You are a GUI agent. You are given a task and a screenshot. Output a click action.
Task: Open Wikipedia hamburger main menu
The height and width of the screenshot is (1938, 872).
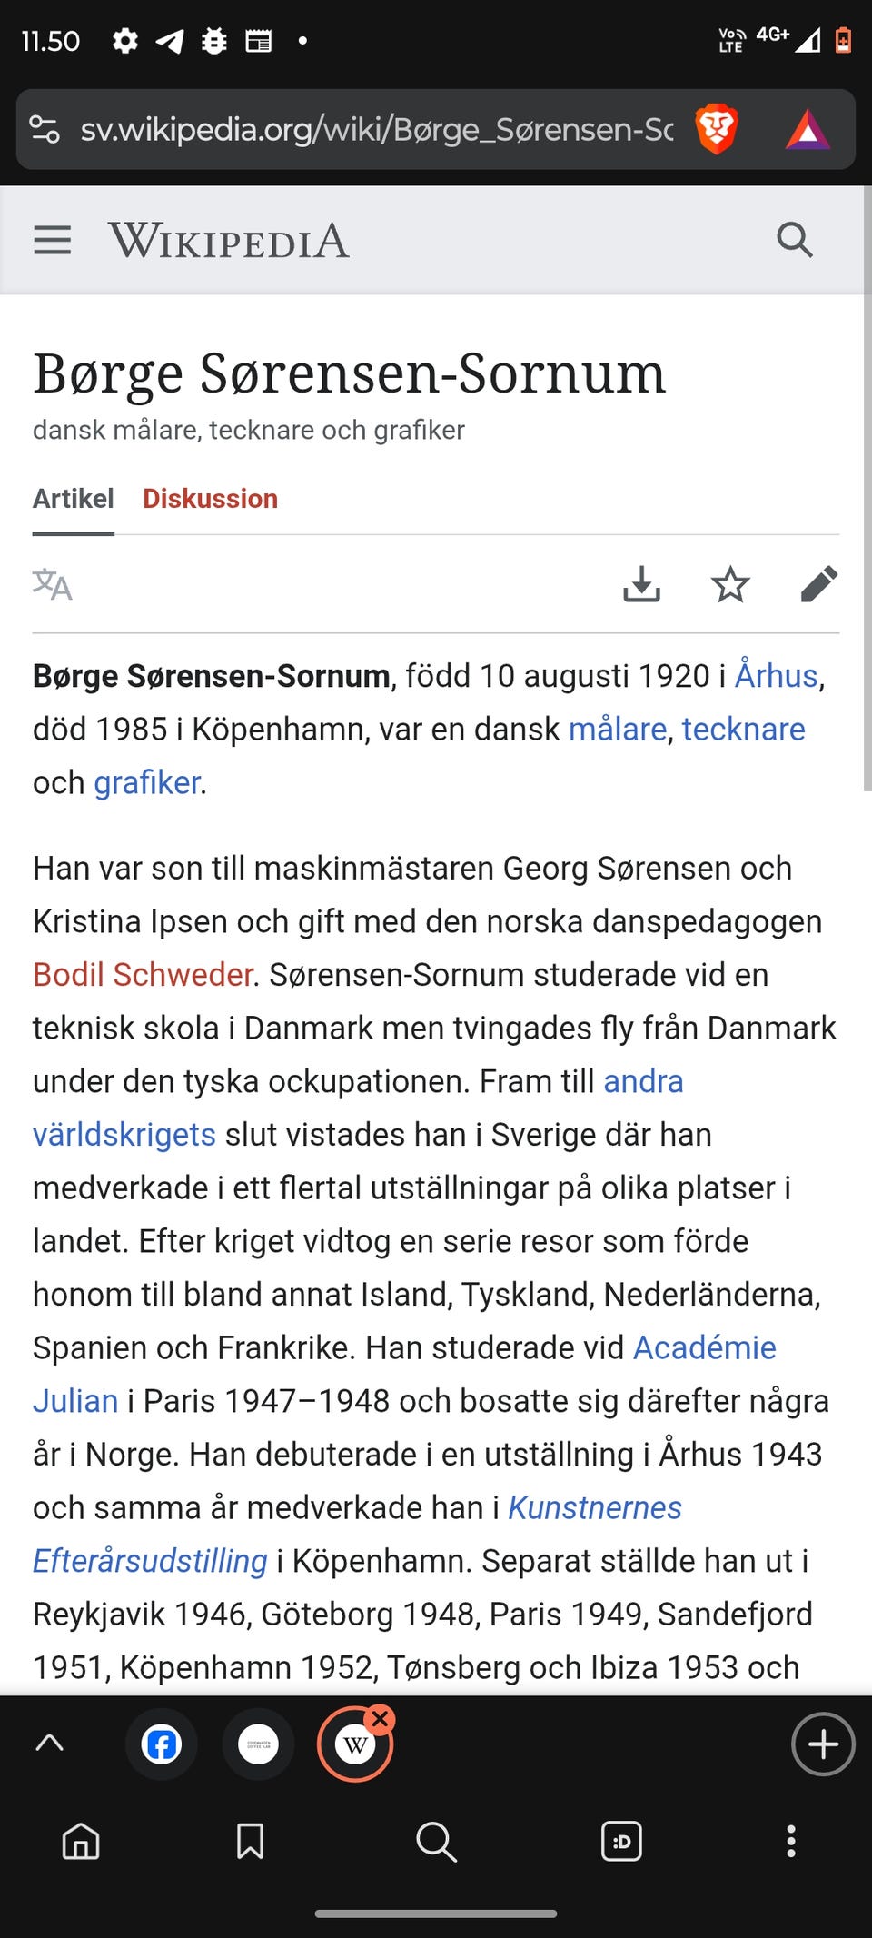point(53,241)
